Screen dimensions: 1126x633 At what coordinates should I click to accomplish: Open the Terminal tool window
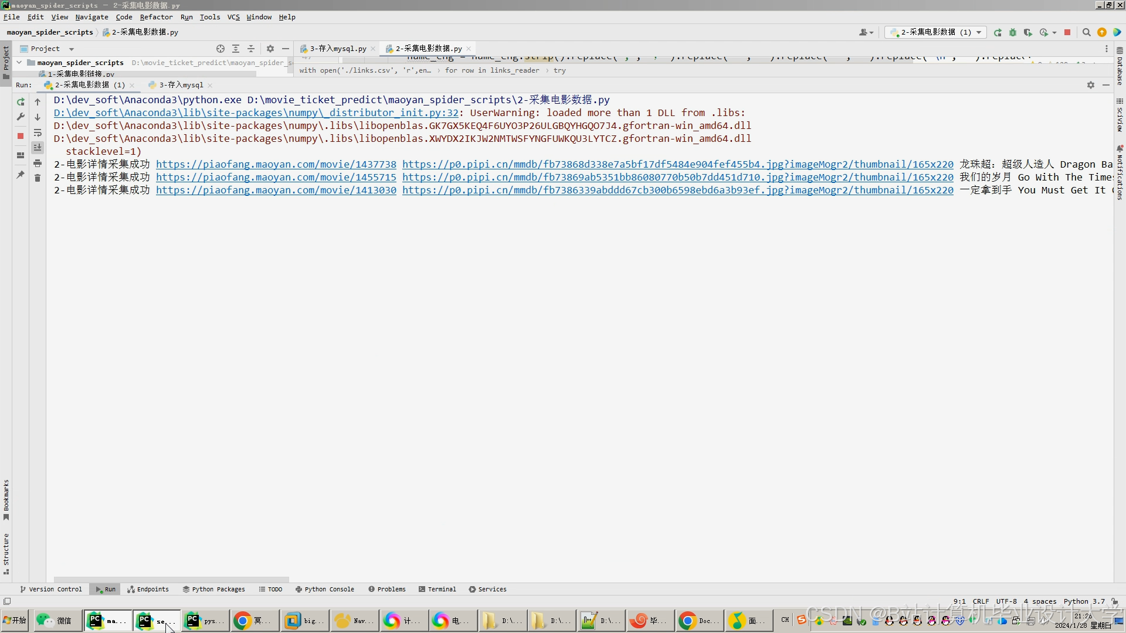[x=437, y=589]
